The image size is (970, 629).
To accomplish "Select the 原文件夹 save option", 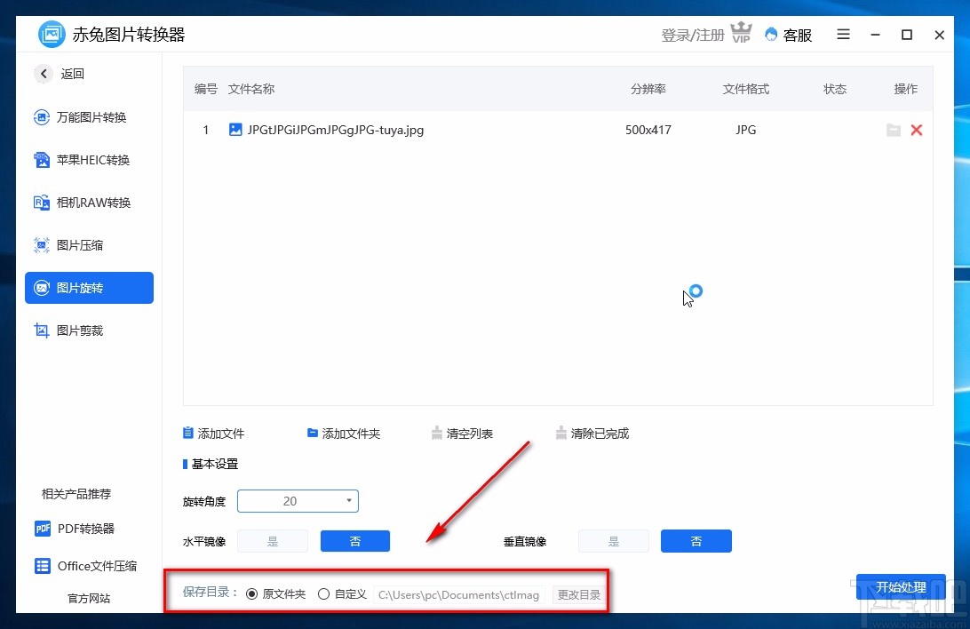I will pyautogui.click(x=254, y=594).
